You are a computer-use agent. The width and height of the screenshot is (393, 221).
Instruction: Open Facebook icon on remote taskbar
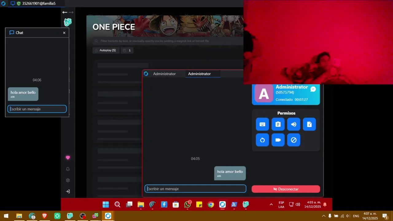[164, 204]
